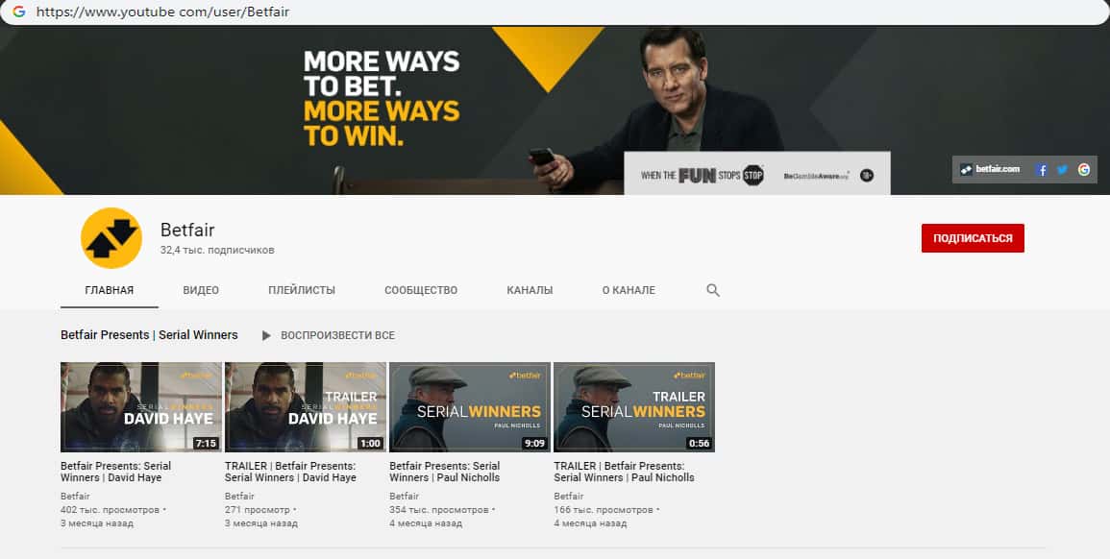Go to the КАНАЛЫ tab

click(x=530, y=290)
